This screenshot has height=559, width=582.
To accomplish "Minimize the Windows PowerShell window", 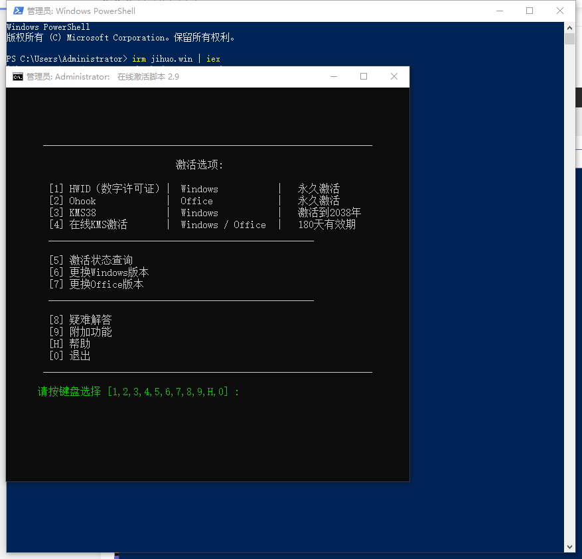I will [x=498, y=11].
